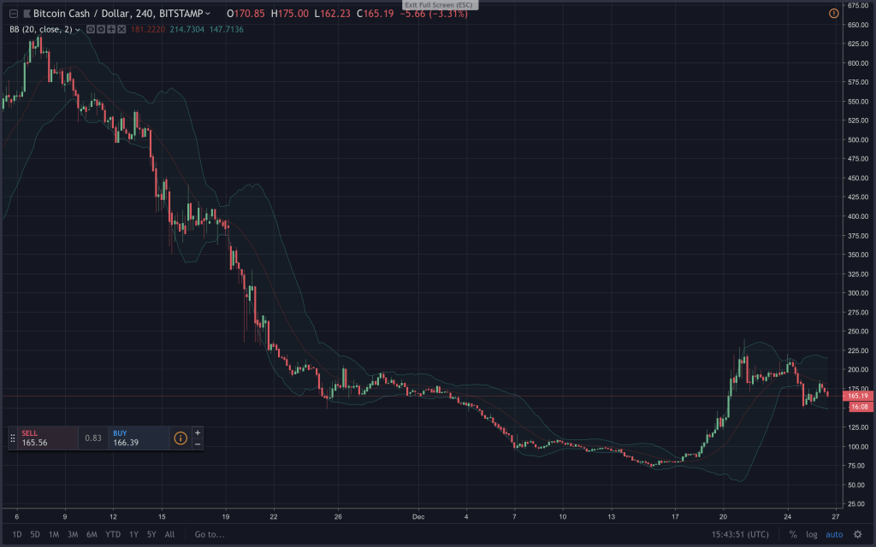This screenshot has height=547, width=876.
Task: Toggle auto scale mode
Action: [x=833, y=534]
